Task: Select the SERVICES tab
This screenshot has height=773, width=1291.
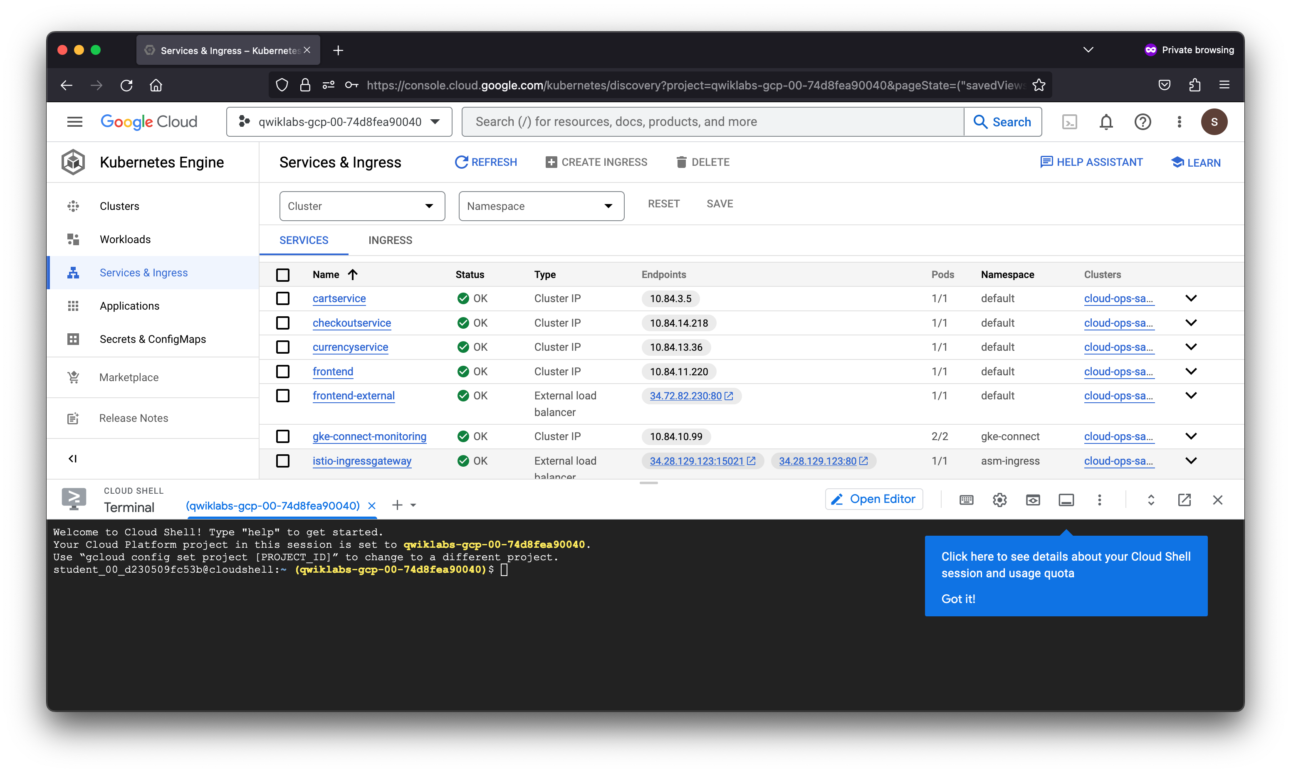Action: pos(304,241)
